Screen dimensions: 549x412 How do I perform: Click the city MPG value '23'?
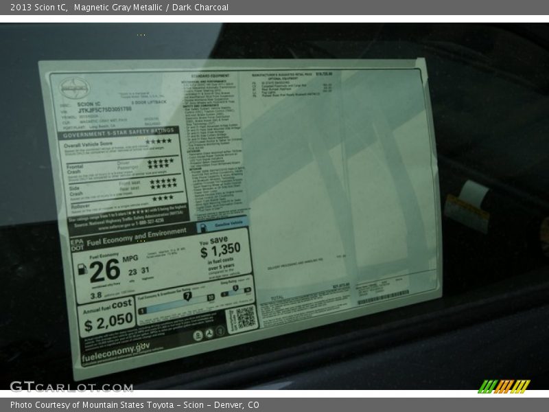pos(132,272)
